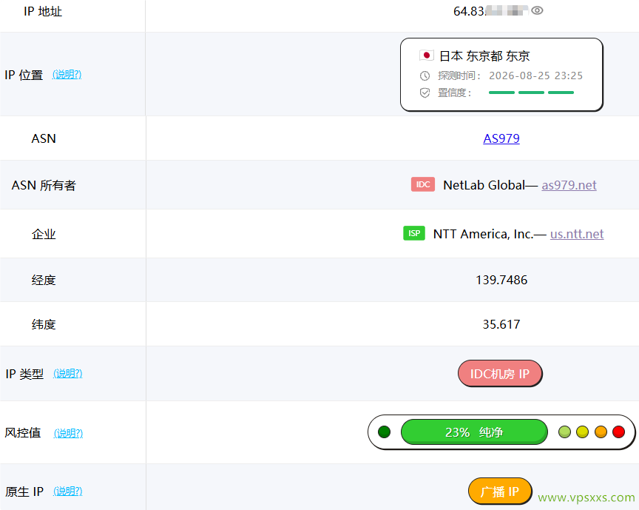The image size is (639, 510).
Task: Click the clock icon beside 探测时间
Action: pyautogui.click(x=425, y=76)
